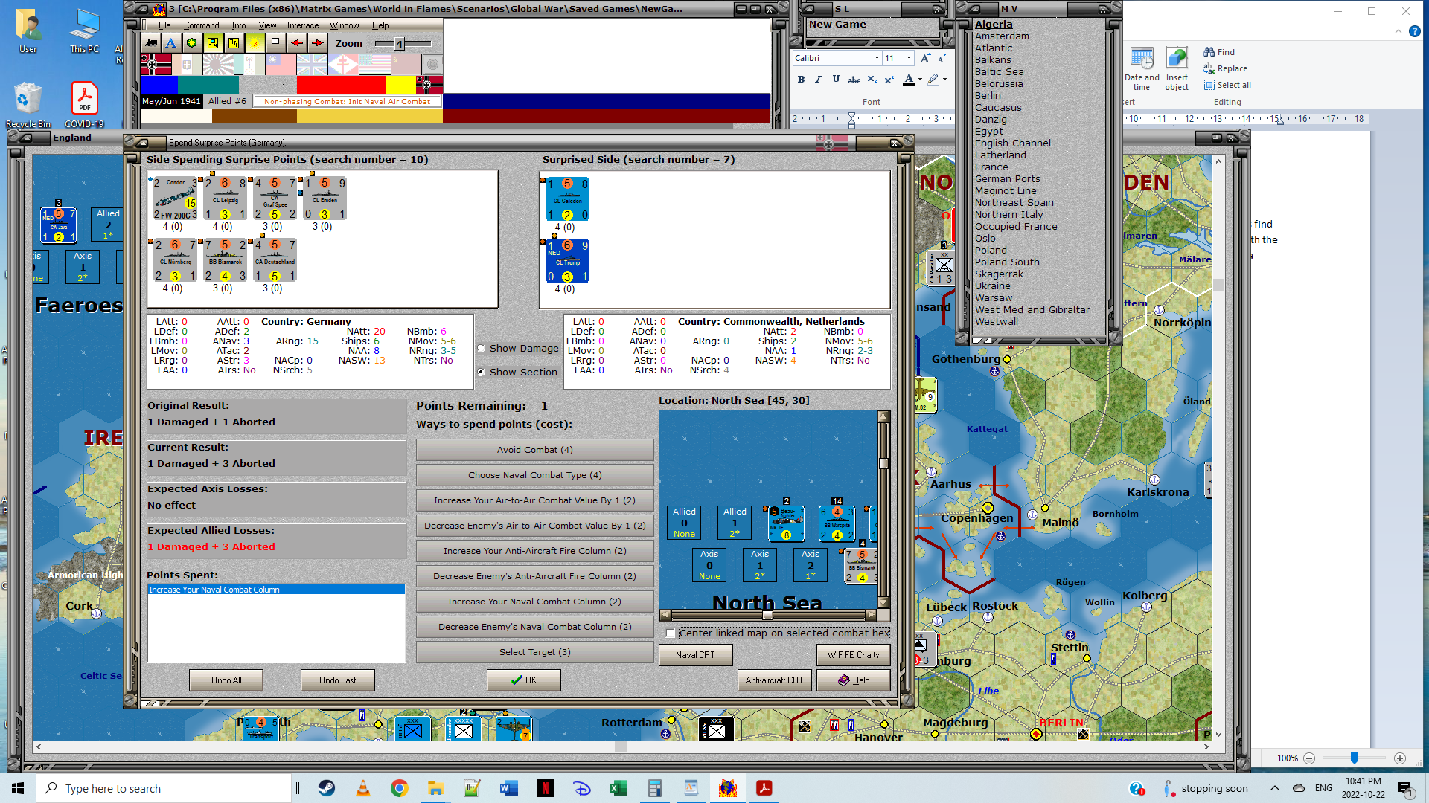Select the German flag country icon

click(155, 65)
